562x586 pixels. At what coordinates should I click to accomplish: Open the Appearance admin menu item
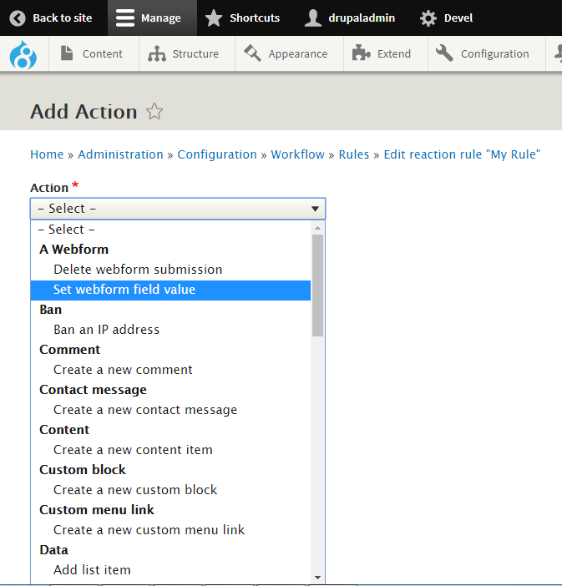[286, 54]
